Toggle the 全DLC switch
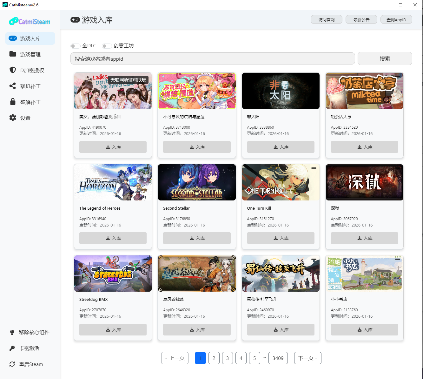 75,46
